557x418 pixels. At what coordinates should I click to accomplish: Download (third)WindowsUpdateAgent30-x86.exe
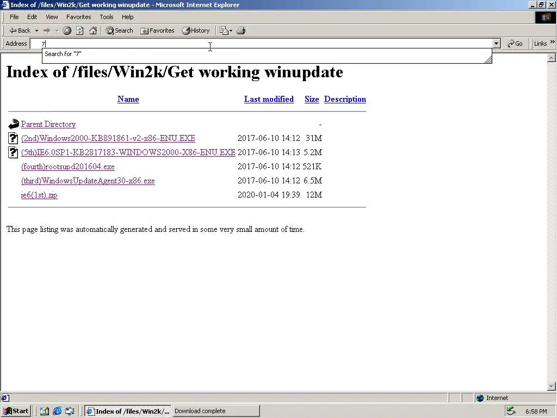[x=88, y=181]
